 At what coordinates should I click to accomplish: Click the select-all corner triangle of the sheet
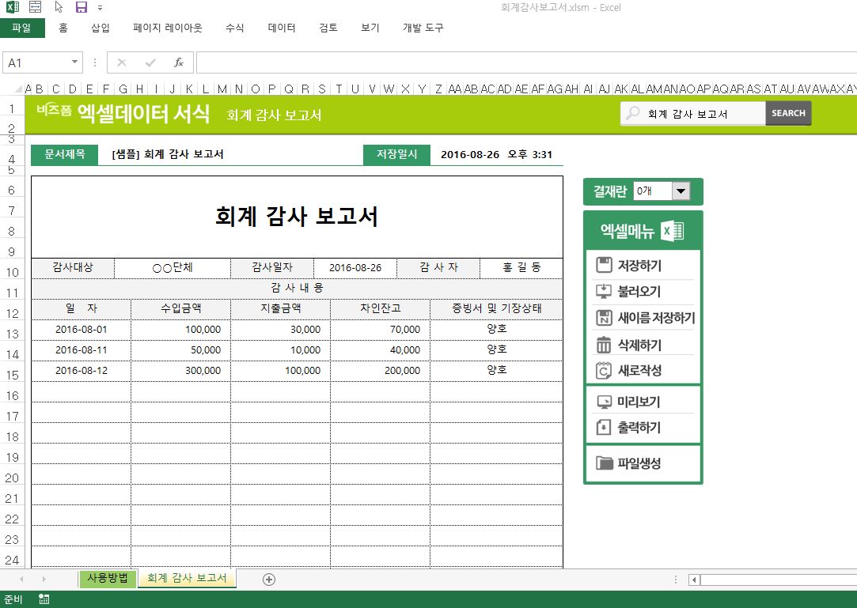tap(18, 89)
